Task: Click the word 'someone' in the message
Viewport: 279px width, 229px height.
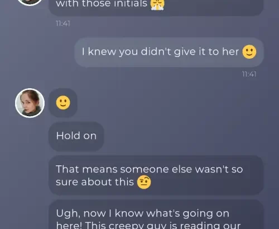Action: tap(145, 169)
